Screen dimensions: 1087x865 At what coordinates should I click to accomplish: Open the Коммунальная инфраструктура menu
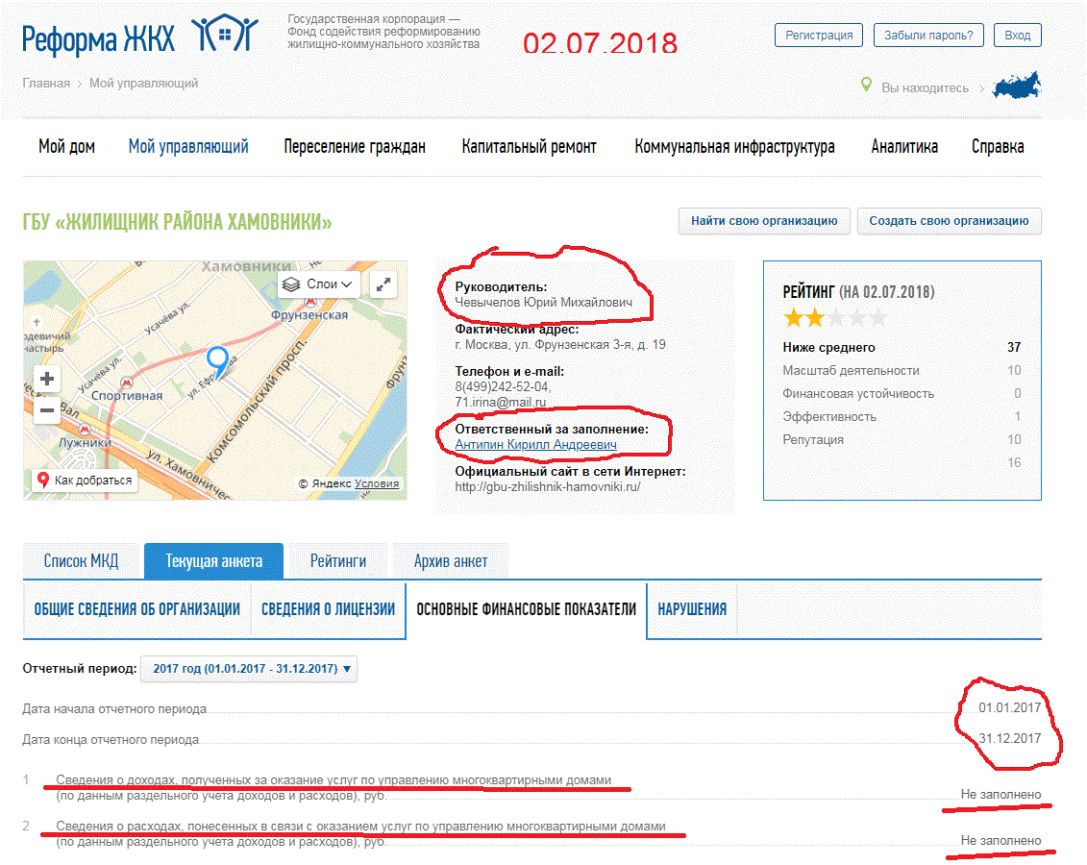click(x=734, y=147)
